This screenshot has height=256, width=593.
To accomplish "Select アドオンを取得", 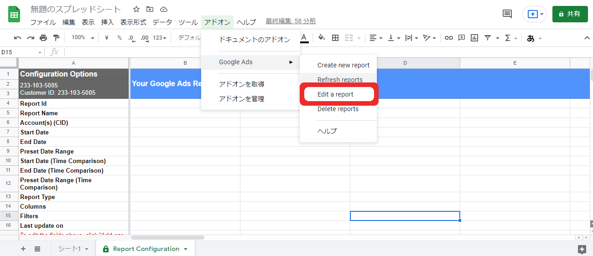I will [x=251, y=84].
